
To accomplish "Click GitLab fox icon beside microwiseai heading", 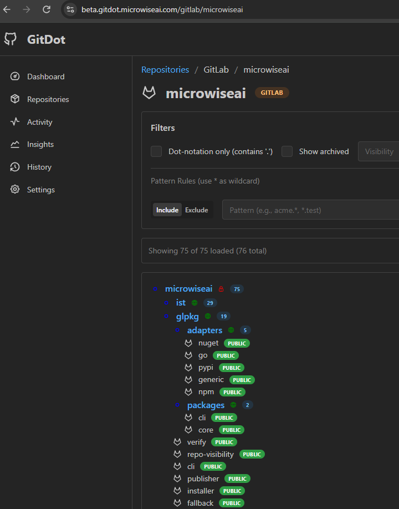I will point(149,93).
